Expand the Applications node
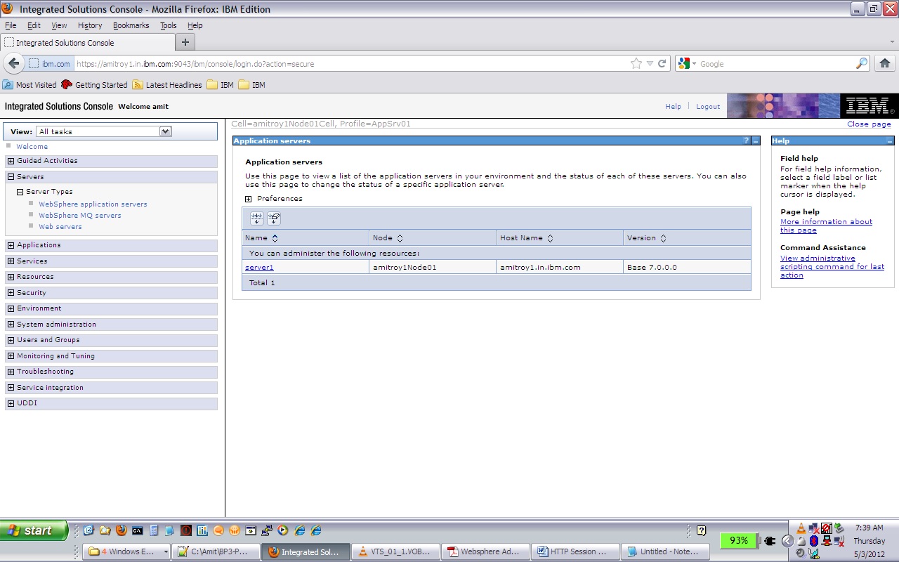 coord(11,245)
